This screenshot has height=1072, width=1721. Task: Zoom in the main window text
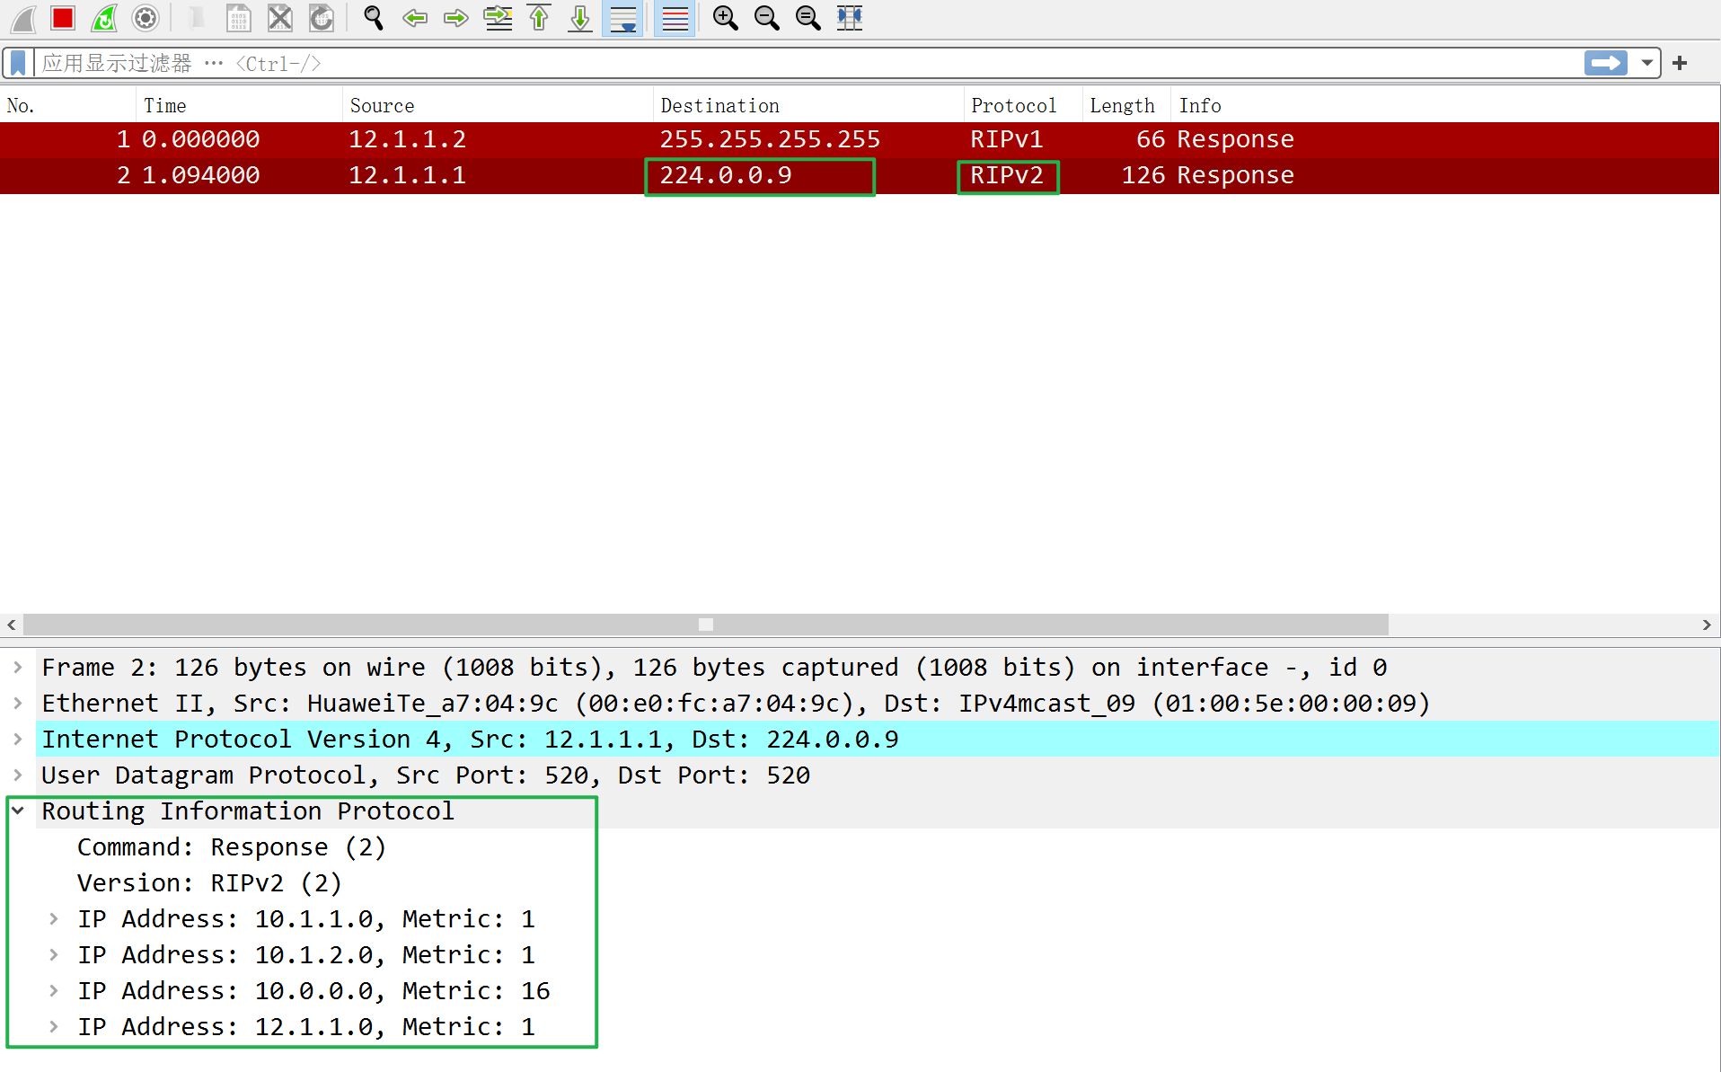click(725, 18)
